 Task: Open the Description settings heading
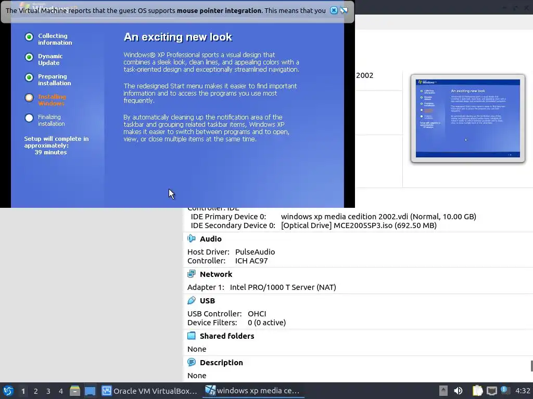pyautogui.click(x=221, y=362)
